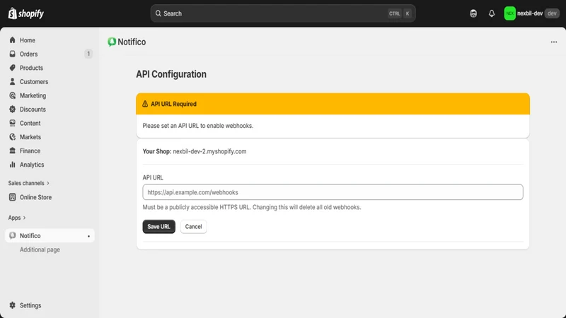This screenshot has height=318, width=566.
Task: Click the API URL Required banner title
Action: 173,104
